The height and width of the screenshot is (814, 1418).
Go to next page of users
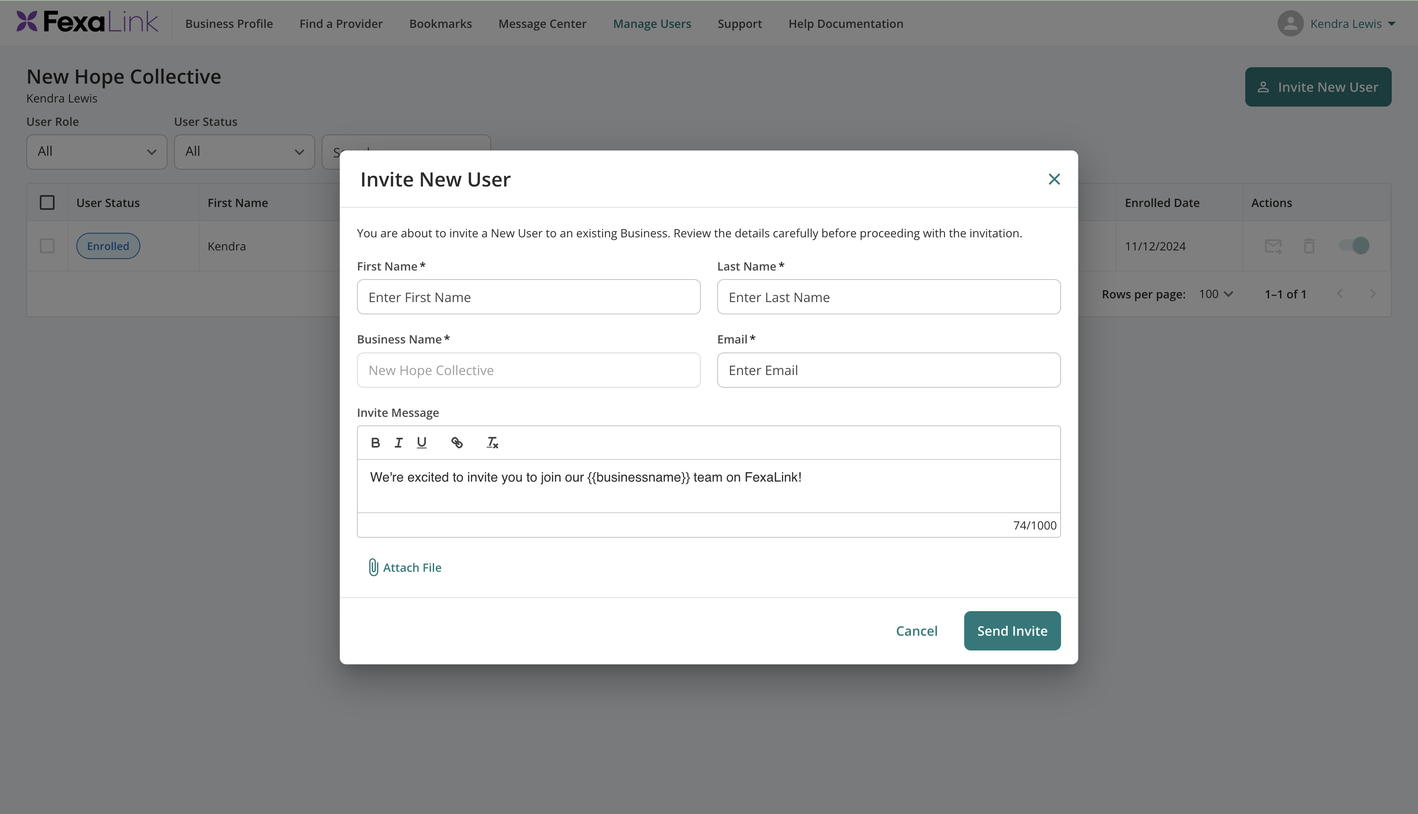tap(1373, 294)
